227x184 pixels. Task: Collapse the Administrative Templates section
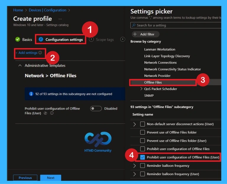[20, 66]
